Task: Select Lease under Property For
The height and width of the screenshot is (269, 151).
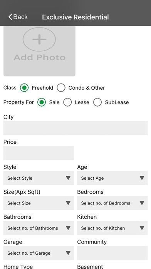Action: pos(67,102)
